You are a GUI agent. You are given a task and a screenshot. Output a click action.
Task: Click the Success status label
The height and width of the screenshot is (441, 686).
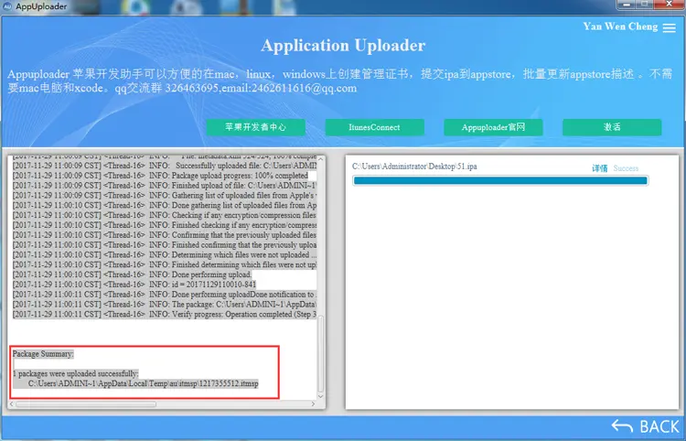coord(626,168)
